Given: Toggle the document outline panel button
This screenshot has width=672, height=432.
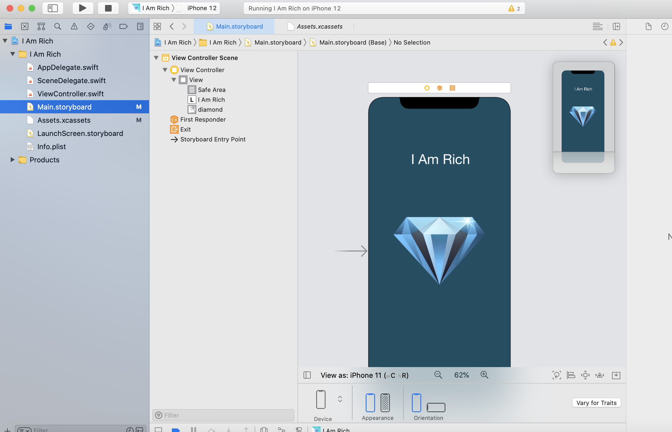Looking at the screenshot, I should point(307,375).
